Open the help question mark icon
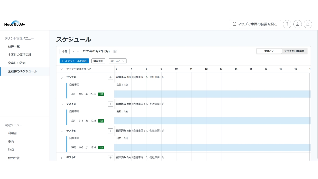 click(287, 24)
